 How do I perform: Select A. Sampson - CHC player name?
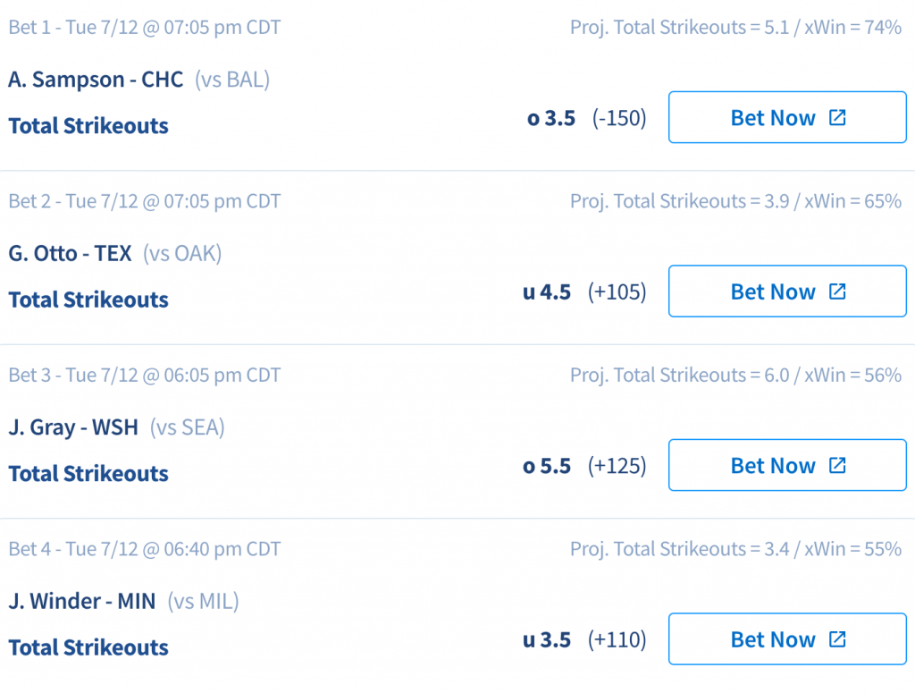tap(96, 80)
